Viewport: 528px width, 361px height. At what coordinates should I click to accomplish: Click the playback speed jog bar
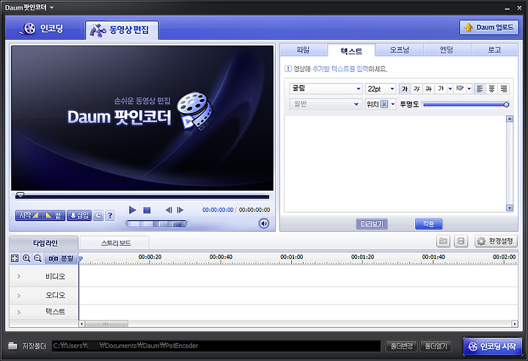tap(156, 224)
